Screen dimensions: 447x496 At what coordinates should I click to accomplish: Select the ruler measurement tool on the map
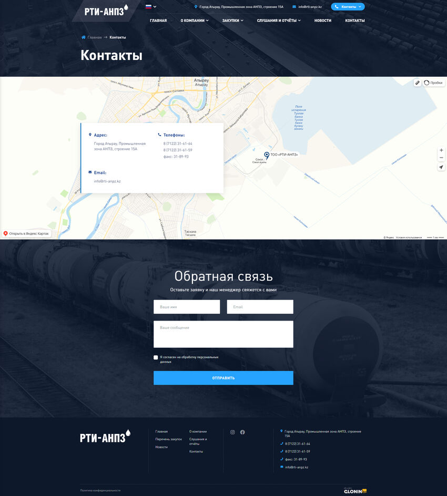[x=417, y=82]
